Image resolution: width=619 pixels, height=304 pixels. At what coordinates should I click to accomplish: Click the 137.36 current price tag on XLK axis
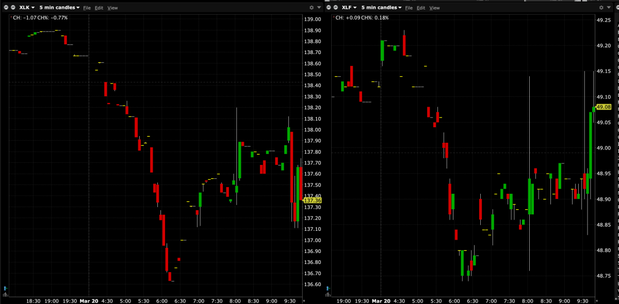[313, 200]
